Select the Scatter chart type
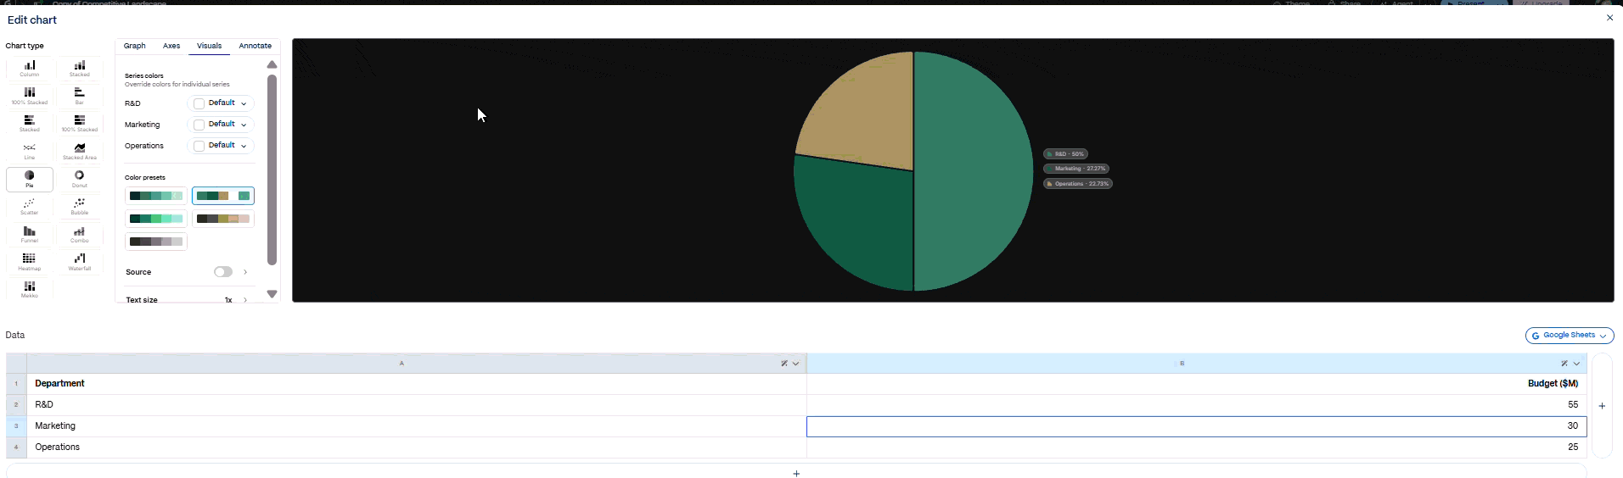This screenshot has height=478, width=1623. (x=30, y=207)
